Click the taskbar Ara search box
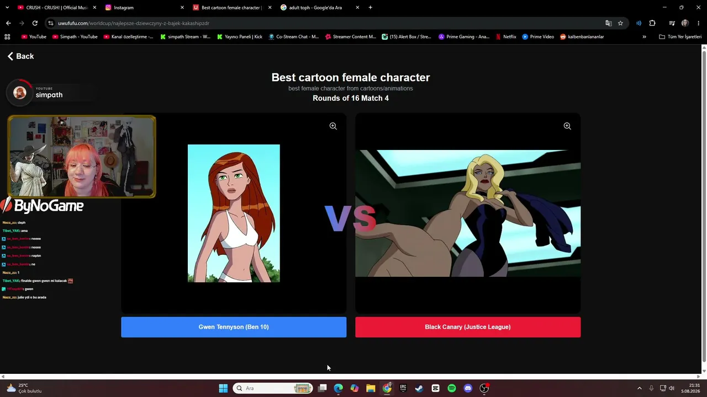This screenshot has width=707, height=397. pos(273,388)
